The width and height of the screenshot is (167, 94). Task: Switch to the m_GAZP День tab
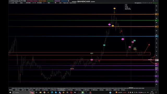point(45,90)
